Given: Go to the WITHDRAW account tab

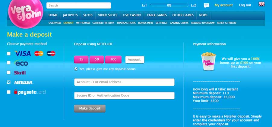Looking at the screenshot, I should pyautogui.click(x=83, y=23).
